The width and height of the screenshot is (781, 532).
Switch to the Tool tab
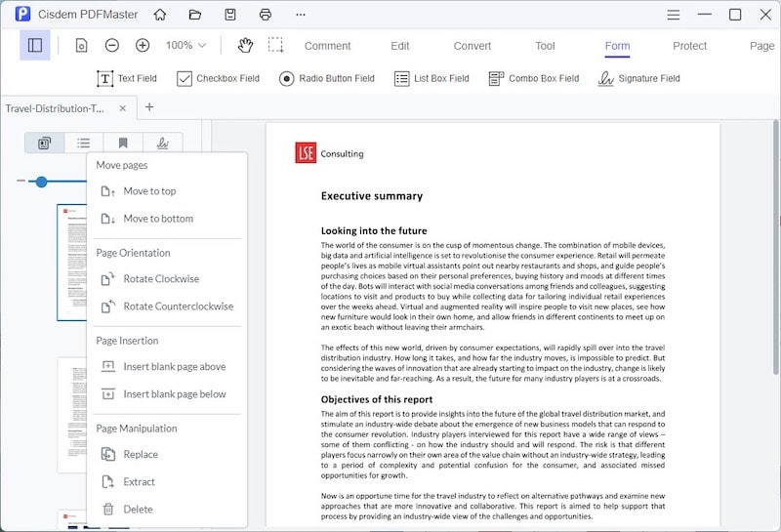click(545, 46)
